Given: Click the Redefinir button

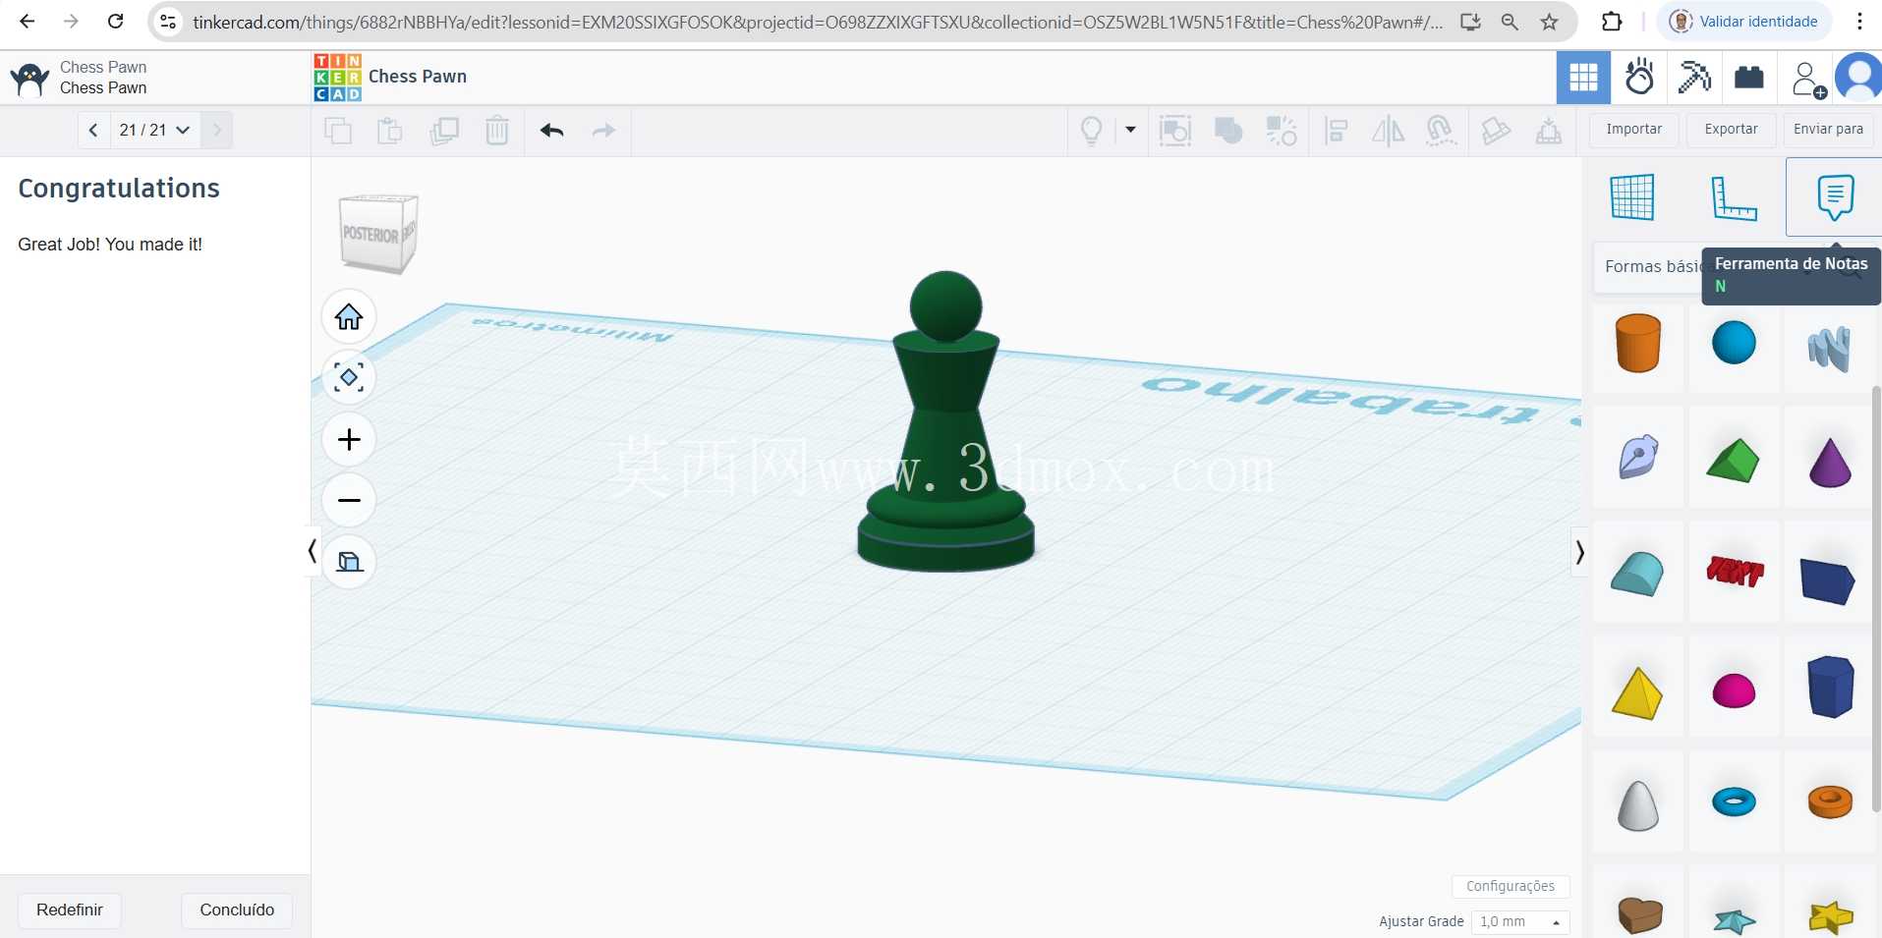Looking at the screenshot, I should tap(70, 910).
